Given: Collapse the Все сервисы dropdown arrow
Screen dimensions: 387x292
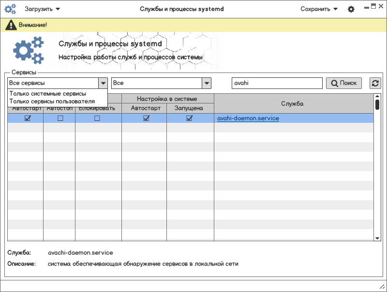Looking at the screenshot, I should tap(103, 83).
